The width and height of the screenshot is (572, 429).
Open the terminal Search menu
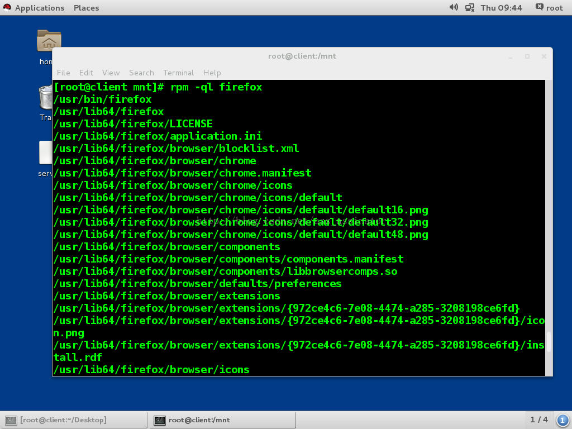pyautogui.click(x=141, y=73)
